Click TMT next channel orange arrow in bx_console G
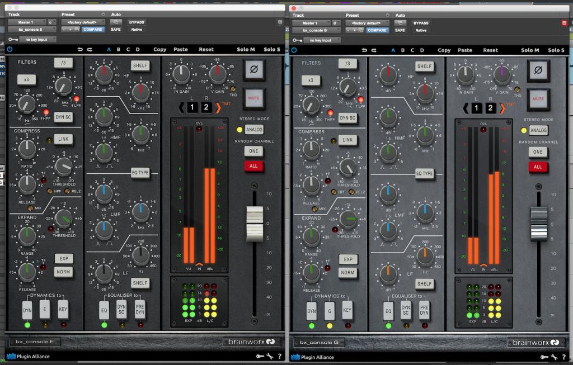The image size is (573, 365). 502,108
